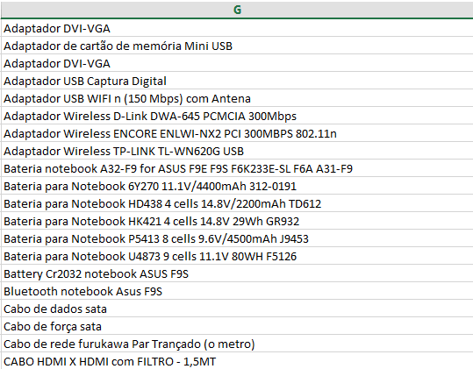Click Bluetooth notebook Asus F9S cell
This screenshot has height=369, width=473.
[x=237, y=291]
